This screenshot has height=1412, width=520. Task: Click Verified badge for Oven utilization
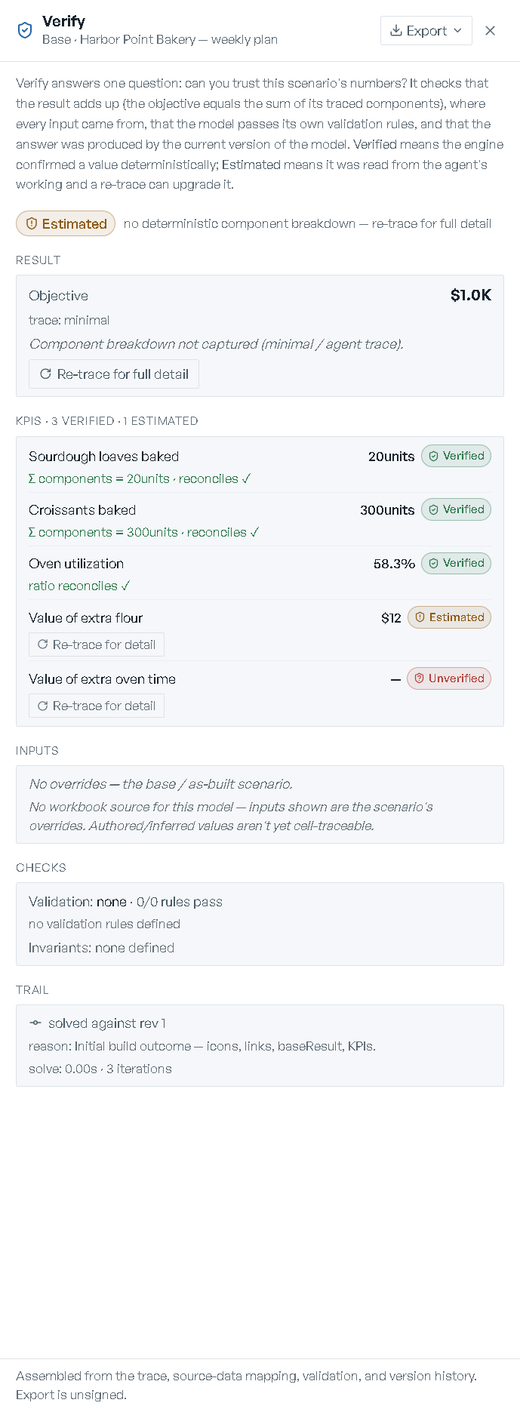[x=456, y=563]
